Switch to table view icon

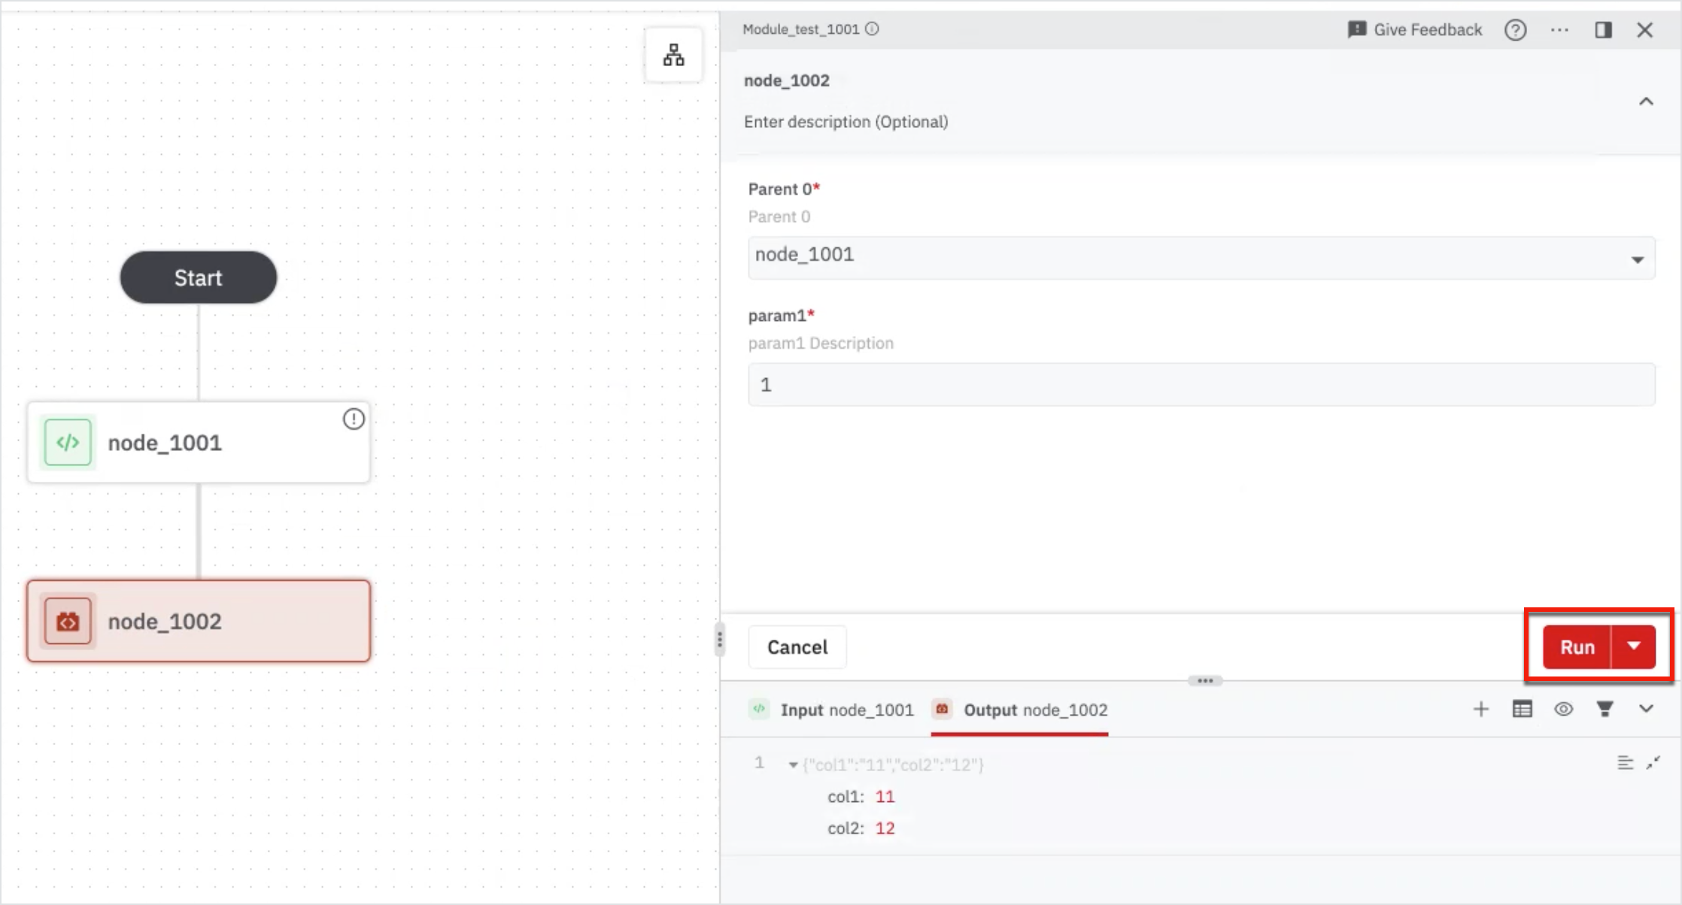click(x=1522, y=709)
